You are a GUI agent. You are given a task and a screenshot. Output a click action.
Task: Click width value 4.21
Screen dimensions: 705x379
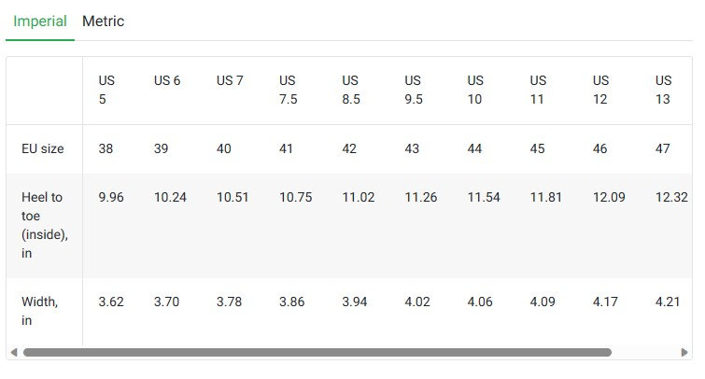click(668, 302)
